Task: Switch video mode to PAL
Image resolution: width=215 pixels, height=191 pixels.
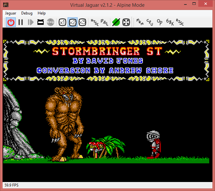Action: point(104,22)
